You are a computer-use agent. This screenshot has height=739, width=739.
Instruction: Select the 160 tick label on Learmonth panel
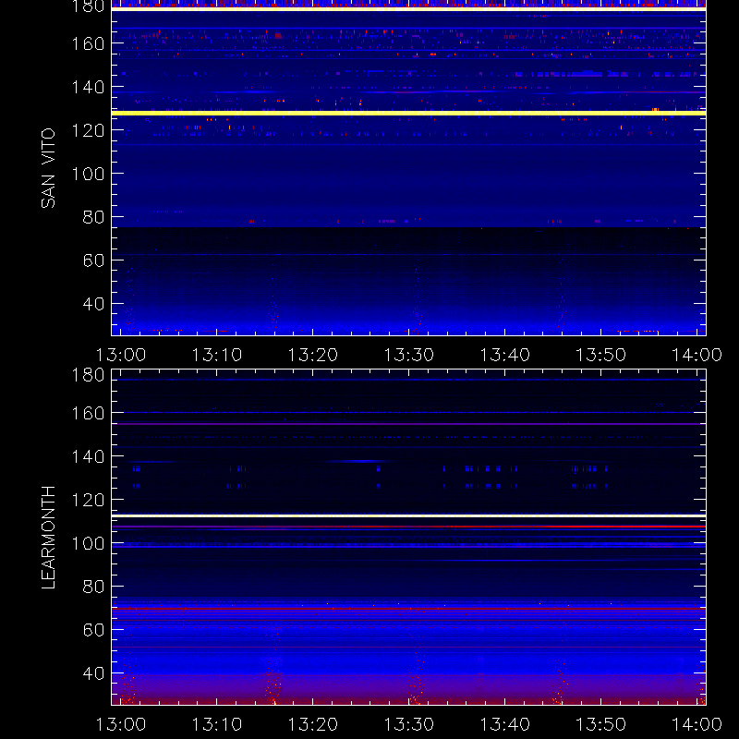[88, 413]
